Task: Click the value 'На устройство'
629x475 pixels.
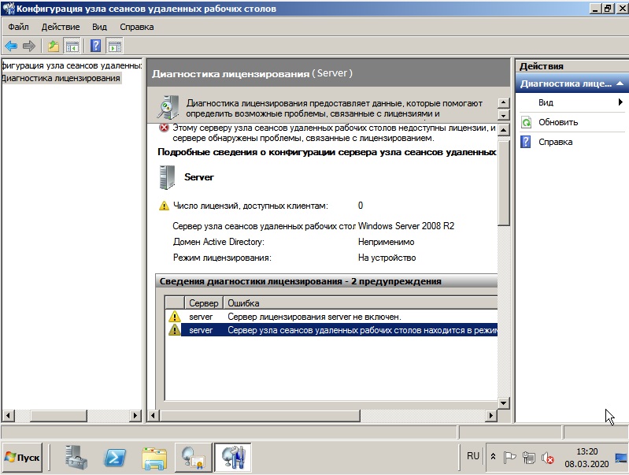Action: (387, 258)
